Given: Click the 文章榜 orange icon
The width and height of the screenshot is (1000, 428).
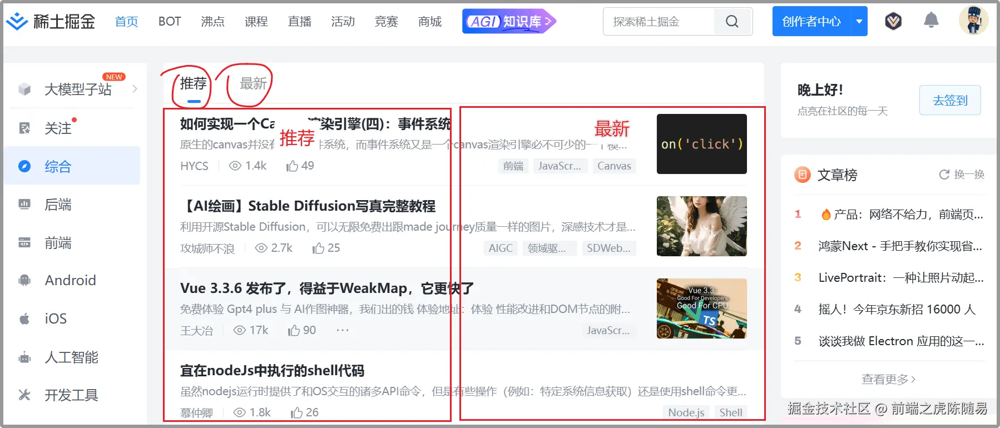Looking at the screenshot, I should click(802, 175).
